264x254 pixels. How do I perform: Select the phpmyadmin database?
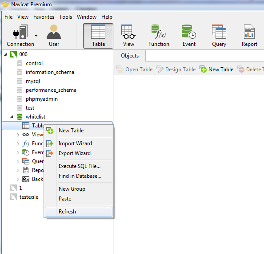pos(42,99)
